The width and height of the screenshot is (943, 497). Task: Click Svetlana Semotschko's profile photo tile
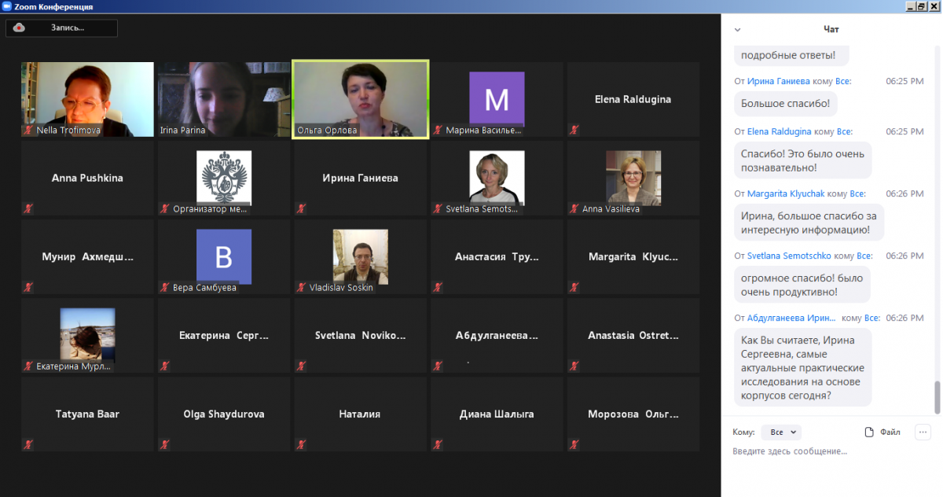tap(497, 178)
